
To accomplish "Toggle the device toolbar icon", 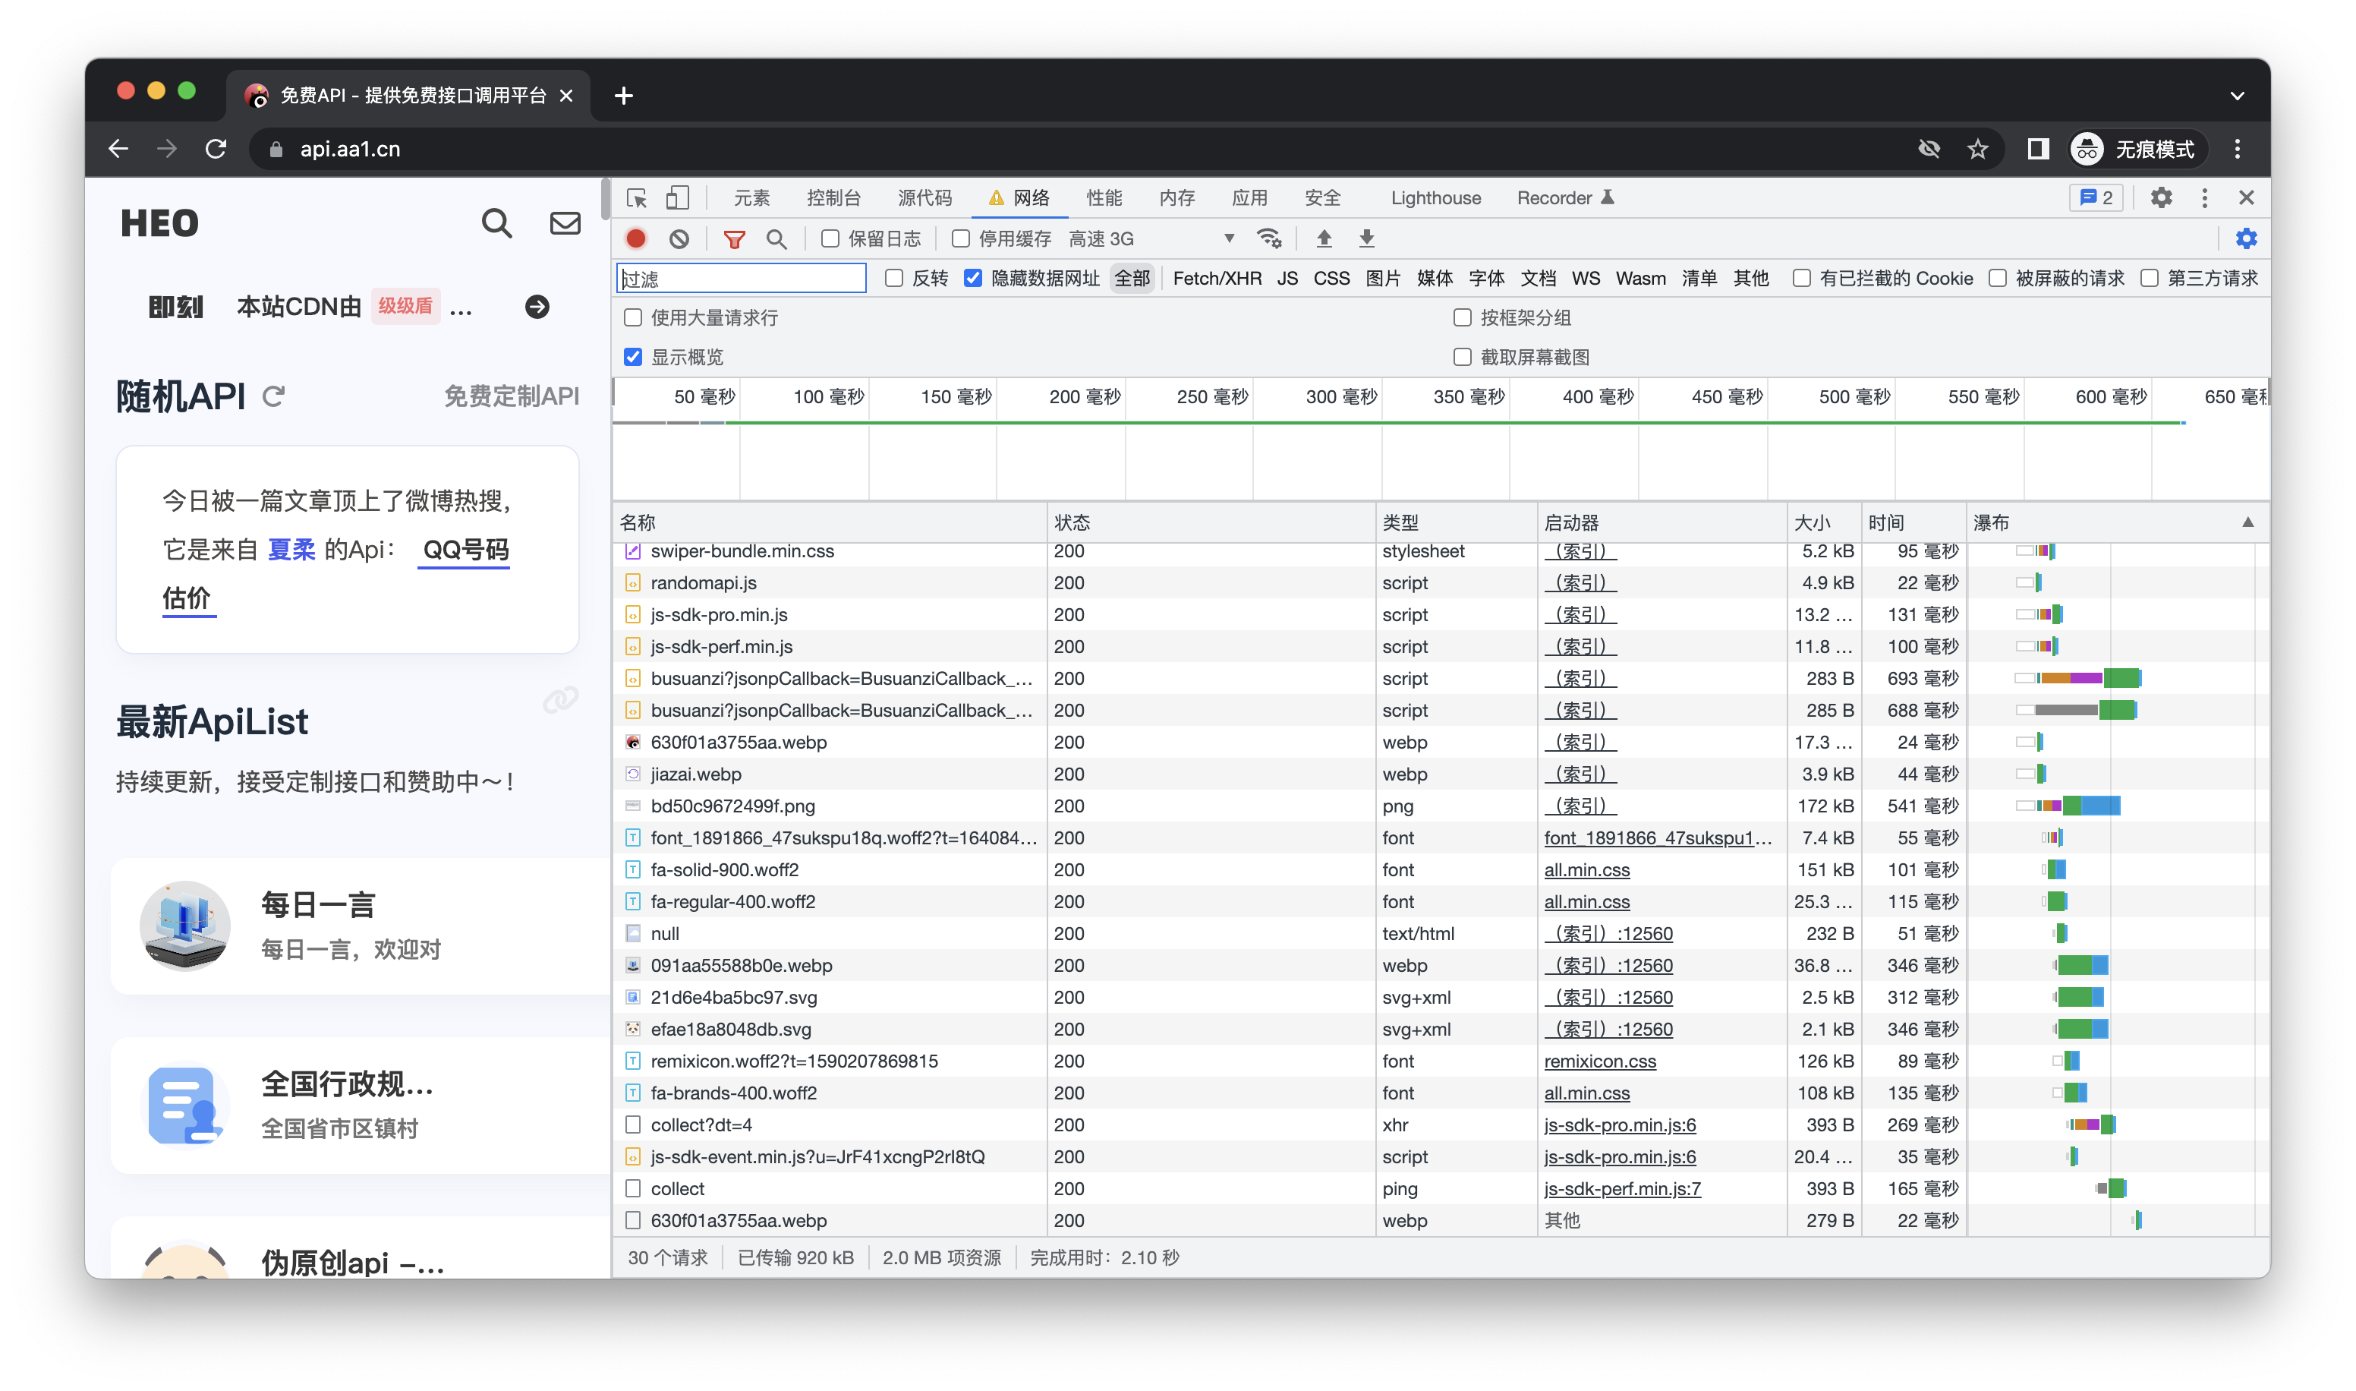I will click(x=677, y=197).
